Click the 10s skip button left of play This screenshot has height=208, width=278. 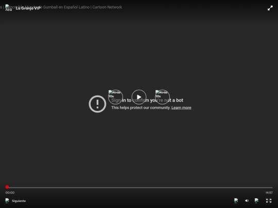click(x=115, y=97)
